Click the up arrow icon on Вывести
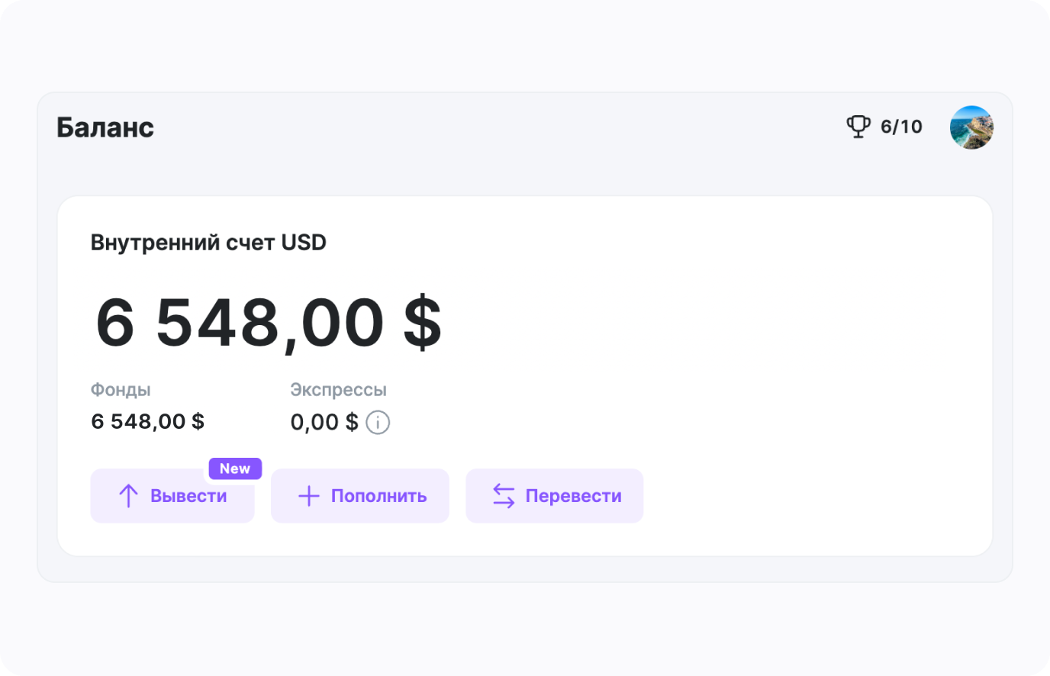This screenshot has height=676, width=1050. tap(128, 496)
